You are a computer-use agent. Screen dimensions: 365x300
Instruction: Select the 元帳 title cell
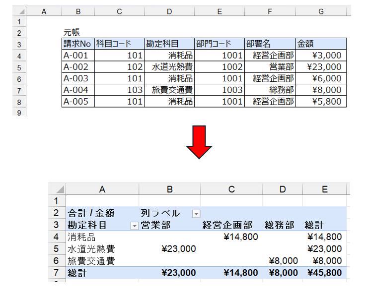pos(72,32)
